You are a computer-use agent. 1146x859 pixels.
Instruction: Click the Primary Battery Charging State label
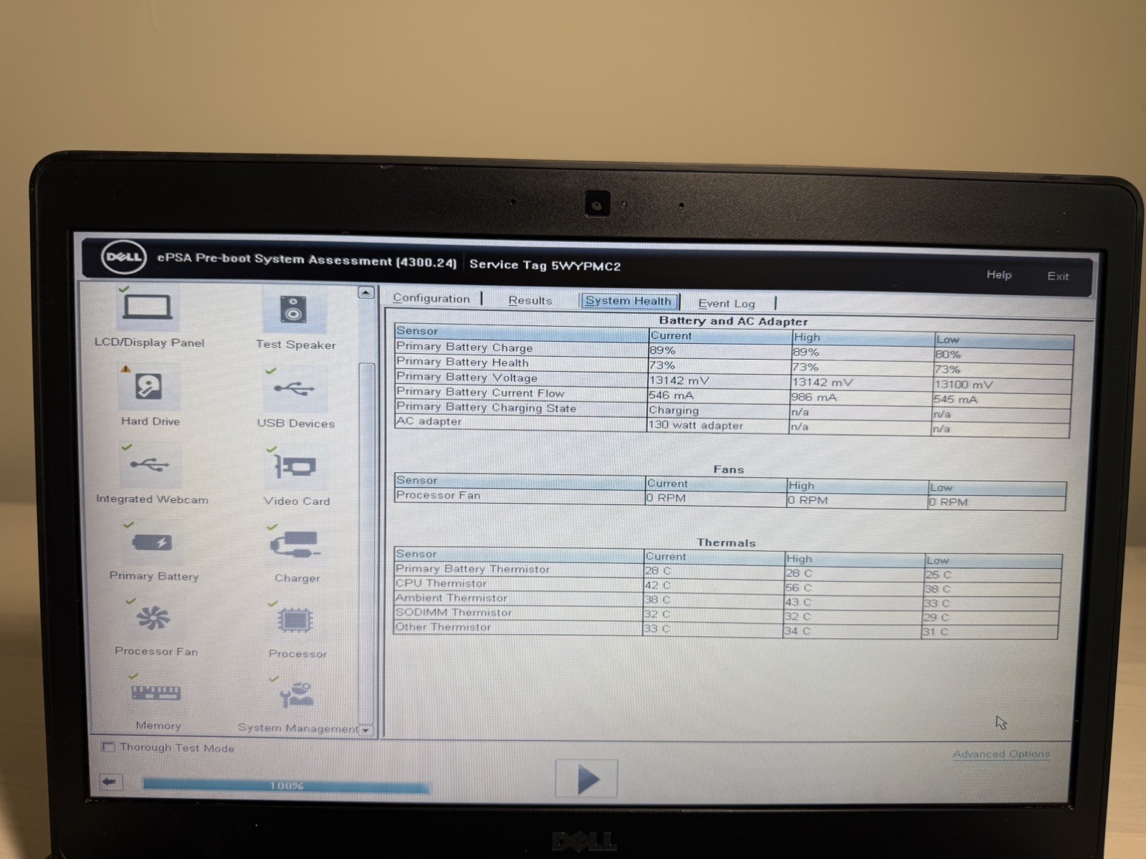pos(486,407)
